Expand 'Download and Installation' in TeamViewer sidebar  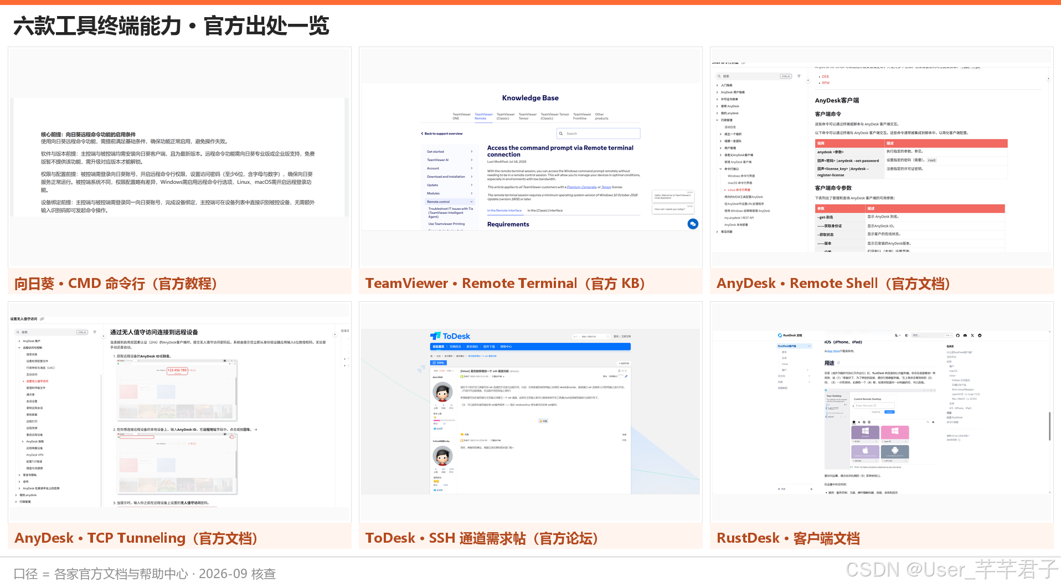472,177
